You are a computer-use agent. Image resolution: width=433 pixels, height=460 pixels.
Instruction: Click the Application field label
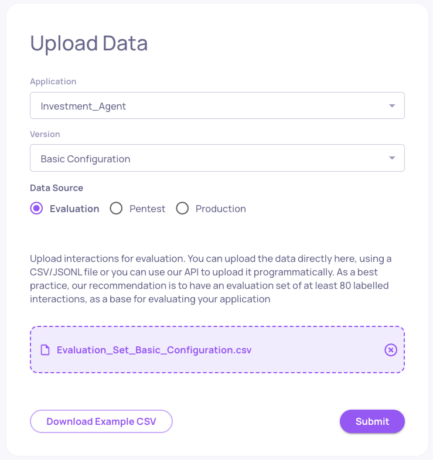[x=53, y=81]
